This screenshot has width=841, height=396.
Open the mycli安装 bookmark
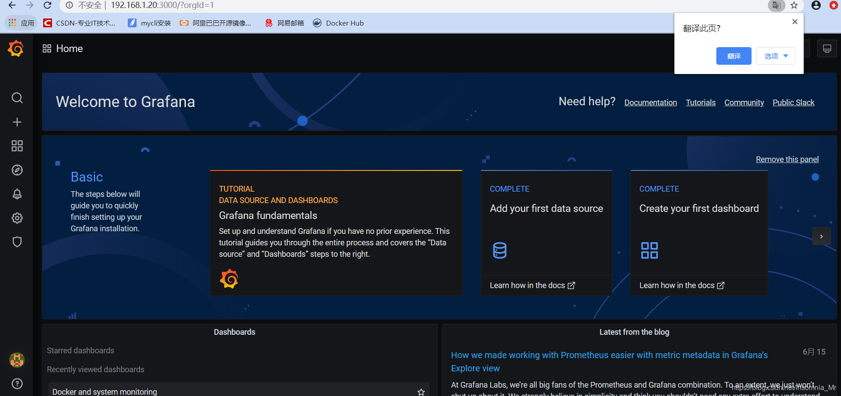[x=149, y=23]
